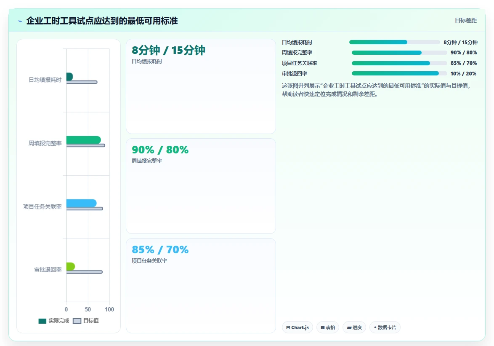Click the 项目任务关联率 chart axis label

42,207
